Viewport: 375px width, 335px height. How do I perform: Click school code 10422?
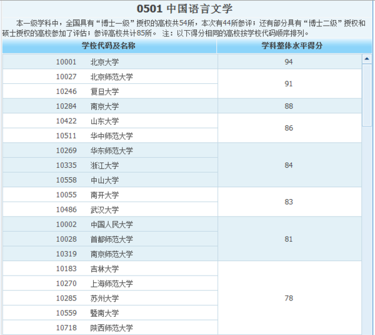[66, 121]
